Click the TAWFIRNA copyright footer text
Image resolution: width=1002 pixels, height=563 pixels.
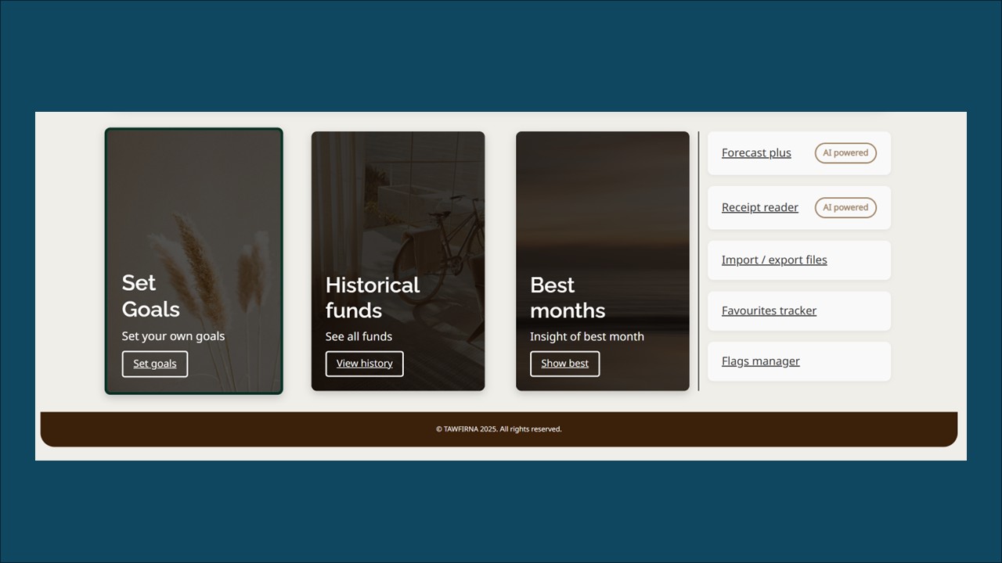click(499, 429)
